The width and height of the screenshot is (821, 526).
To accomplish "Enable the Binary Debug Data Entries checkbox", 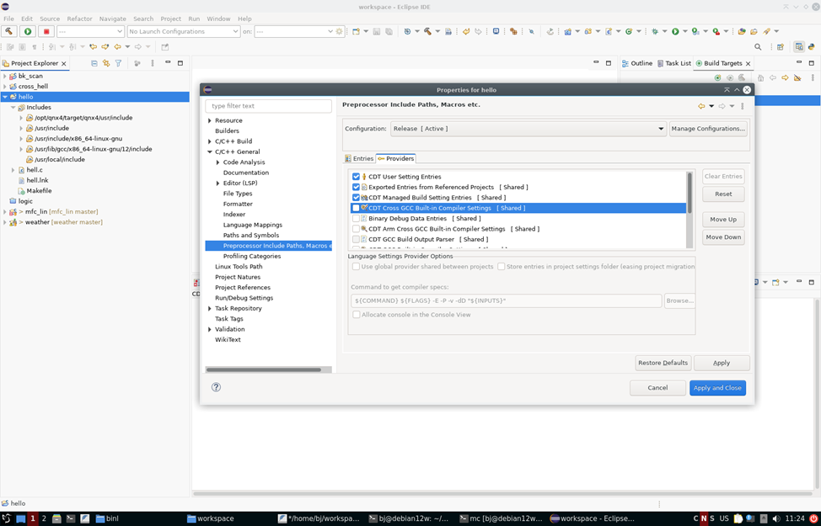I will pos(358,218).
